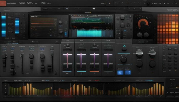Screen dimensions: 179x102
Task: Click upper knob beside the orange-line oscilloscope
Action: [x=61, y=22]
